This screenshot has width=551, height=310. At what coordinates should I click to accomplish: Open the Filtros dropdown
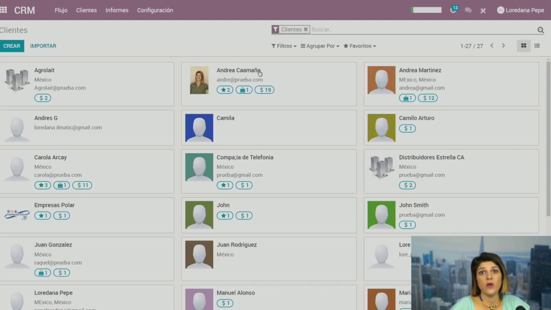(x=284, y=46)
